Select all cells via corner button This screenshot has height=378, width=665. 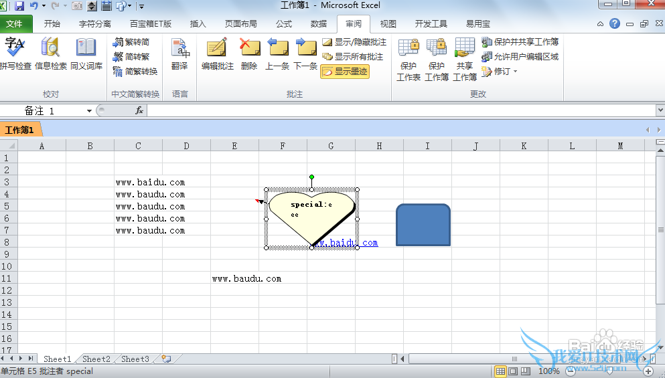coord(9,146)
